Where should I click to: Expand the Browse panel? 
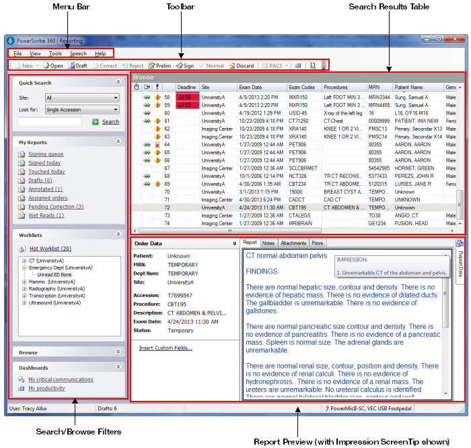click(118, 352)
